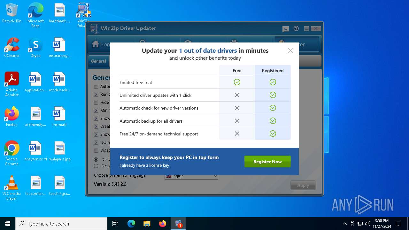This screenshot has height=230, width=409.
Task: Select the msmi.rtf file icon
Action: tap(59, 117)
